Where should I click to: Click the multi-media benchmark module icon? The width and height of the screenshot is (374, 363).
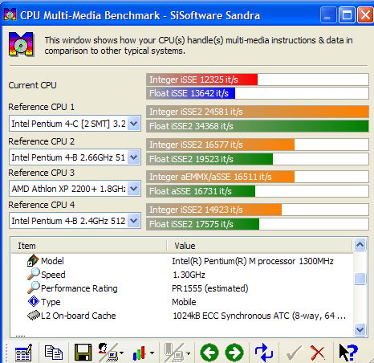pyautogui.click(x=21, y=44)
